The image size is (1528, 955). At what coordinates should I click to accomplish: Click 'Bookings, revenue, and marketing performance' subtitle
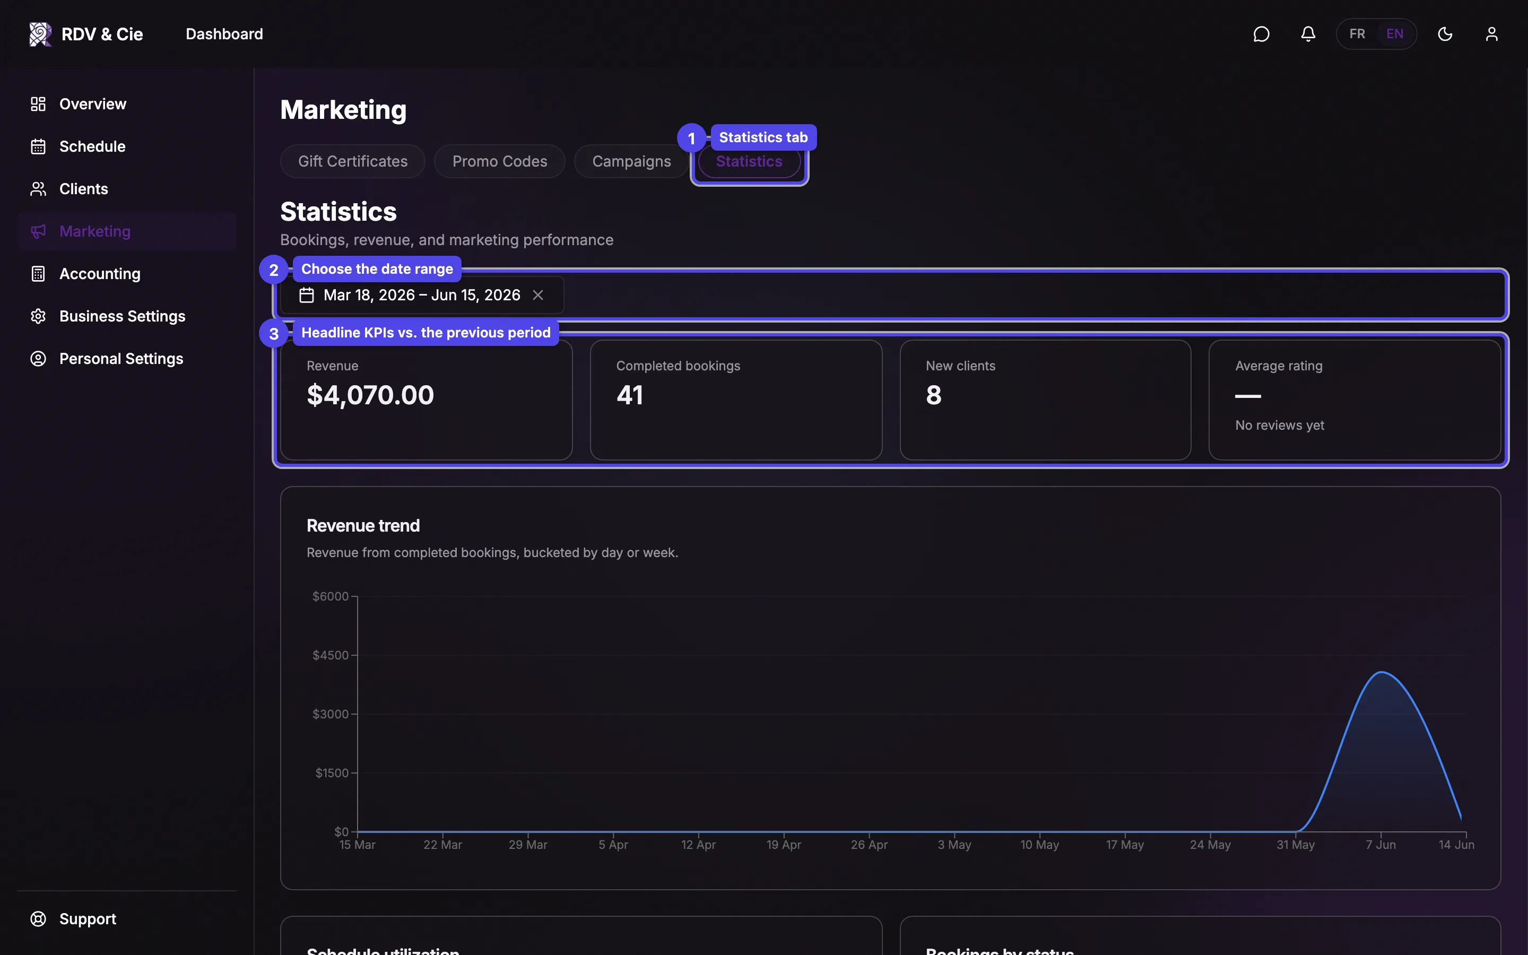pos(446,240)
